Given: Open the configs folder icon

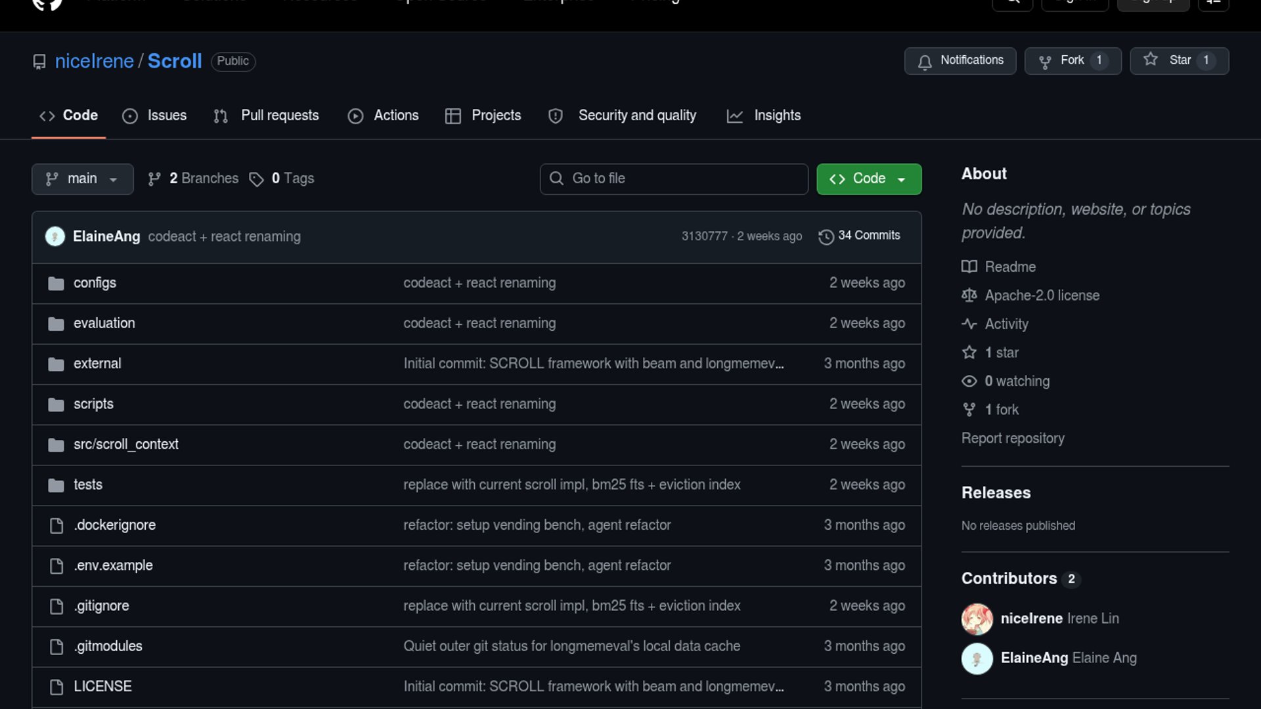Looking at the screenshot, I should (x=56, y=283).
